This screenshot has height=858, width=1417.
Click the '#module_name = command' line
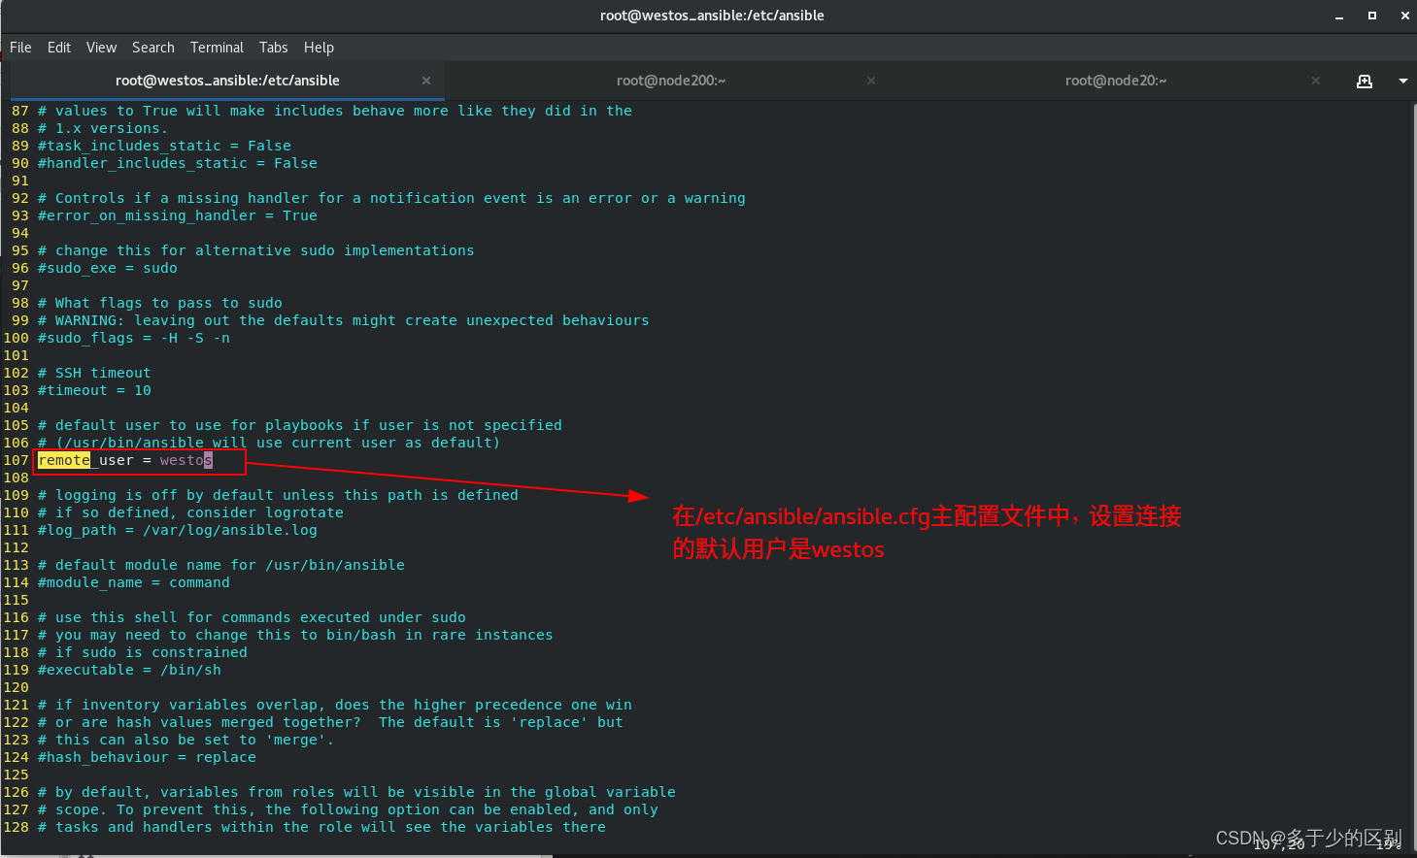[134, 582]
